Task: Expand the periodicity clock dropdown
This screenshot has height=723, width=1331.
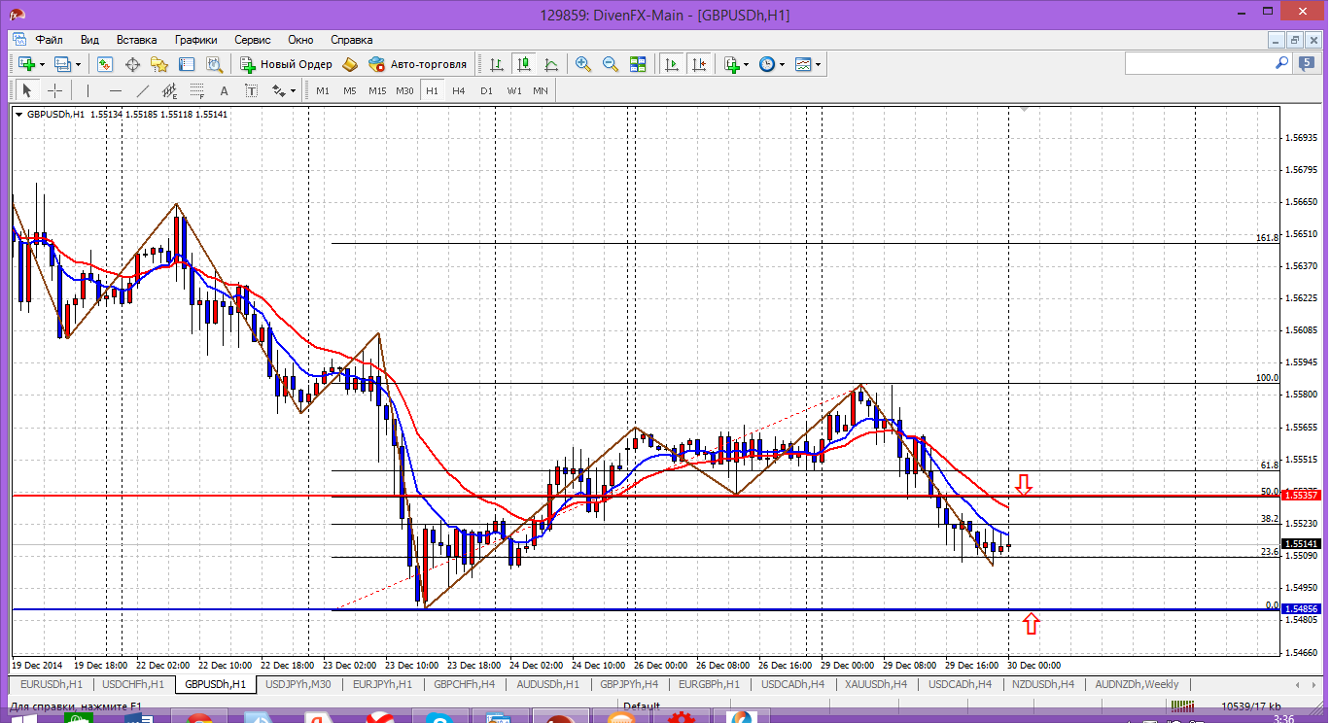Action: pos(783,64)
